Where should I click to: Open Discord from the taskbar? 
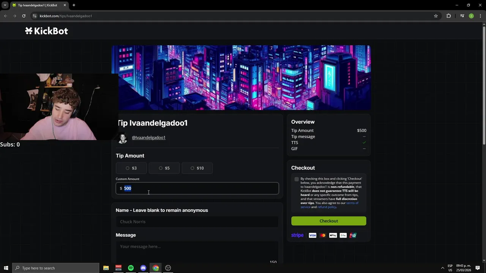pyautogui.click(x=143, y=268)
